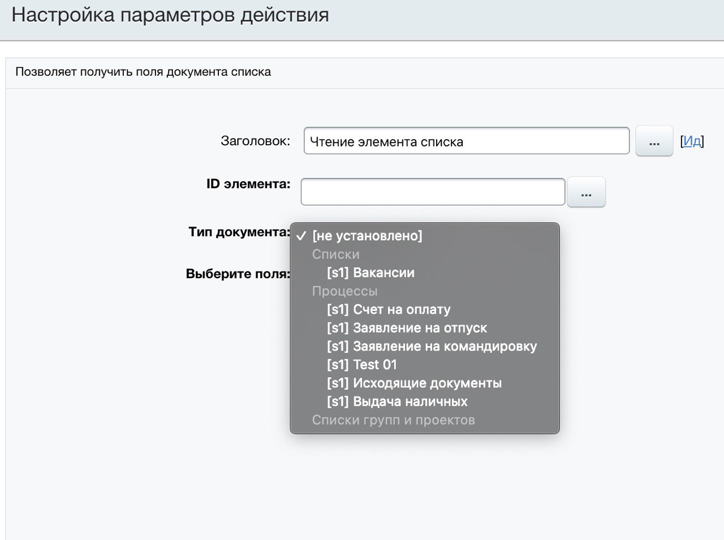Click the Списки групп и проектов header
The width and height of the screenshot is (724, 540).
(393, 420)
